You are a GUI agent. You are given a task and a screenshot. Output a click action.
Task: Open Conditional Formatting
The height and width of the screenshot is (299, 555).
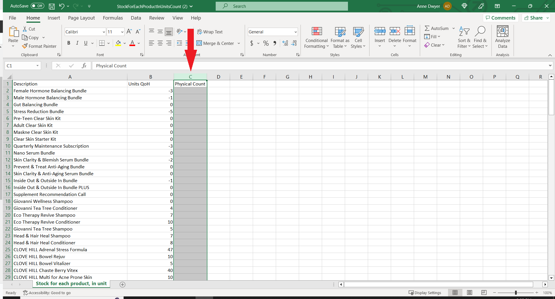click(x=317, y=37)
